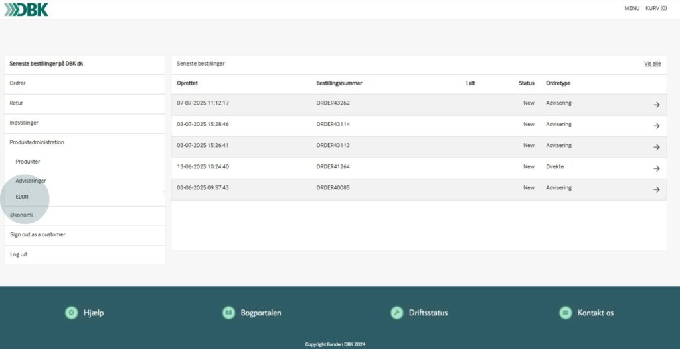The image size is (680, 349).
Task: Click the Kontakt os envelope icon
Action: coord(566,313)
